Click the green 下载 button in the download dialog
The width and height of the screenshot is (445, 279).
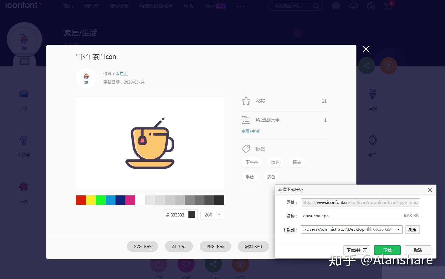click(x=387, y=250)
